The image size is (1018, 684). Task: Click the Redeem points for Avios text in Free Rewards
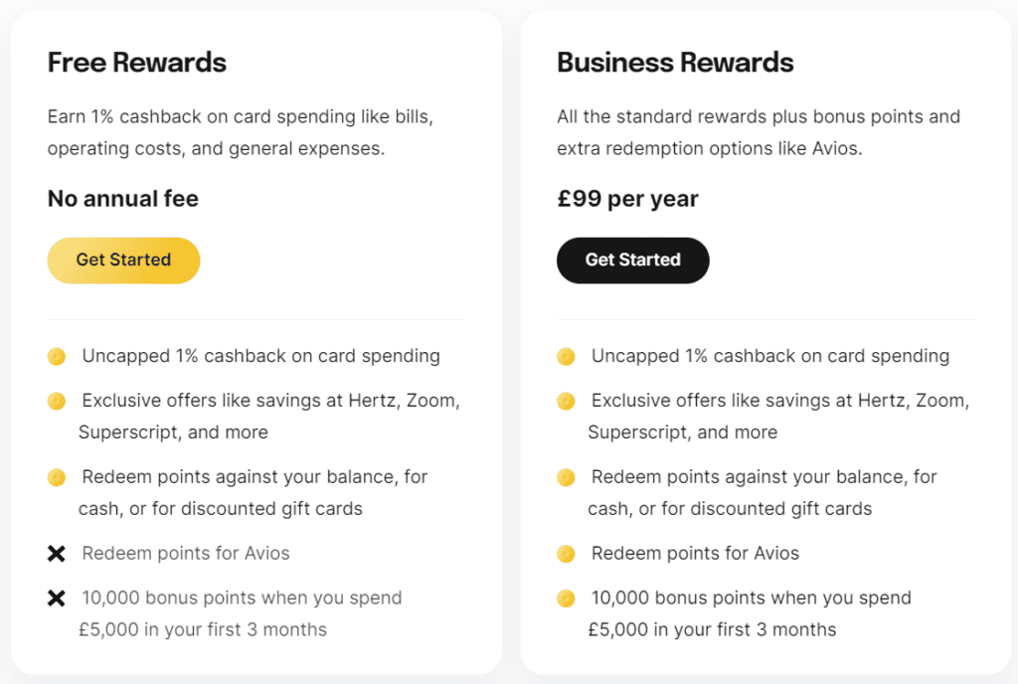[x=185, y=554]
